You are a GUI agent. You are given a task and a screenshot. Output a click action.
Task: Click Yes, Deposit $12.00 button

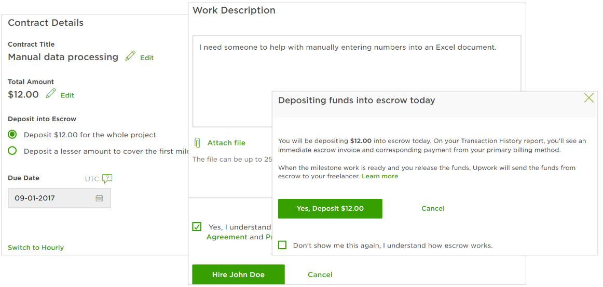click(330, 208)
